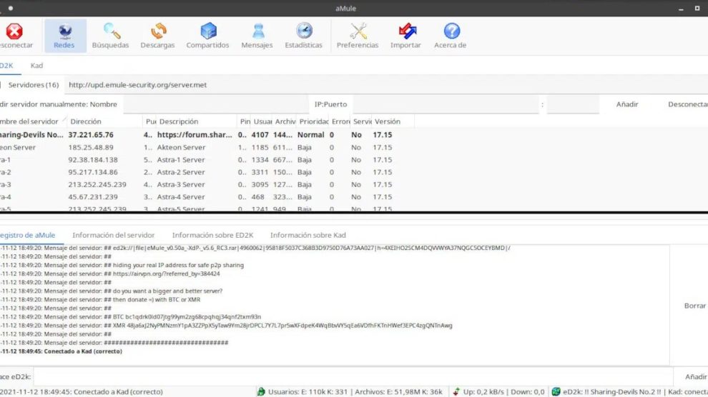Screen dimensions: 708x397
Task: Click the IP:Puerto address input field
Action: [446, 104]
